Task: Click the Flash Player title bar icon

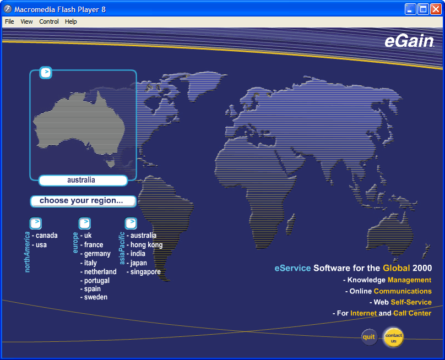Action: [8, 9]
